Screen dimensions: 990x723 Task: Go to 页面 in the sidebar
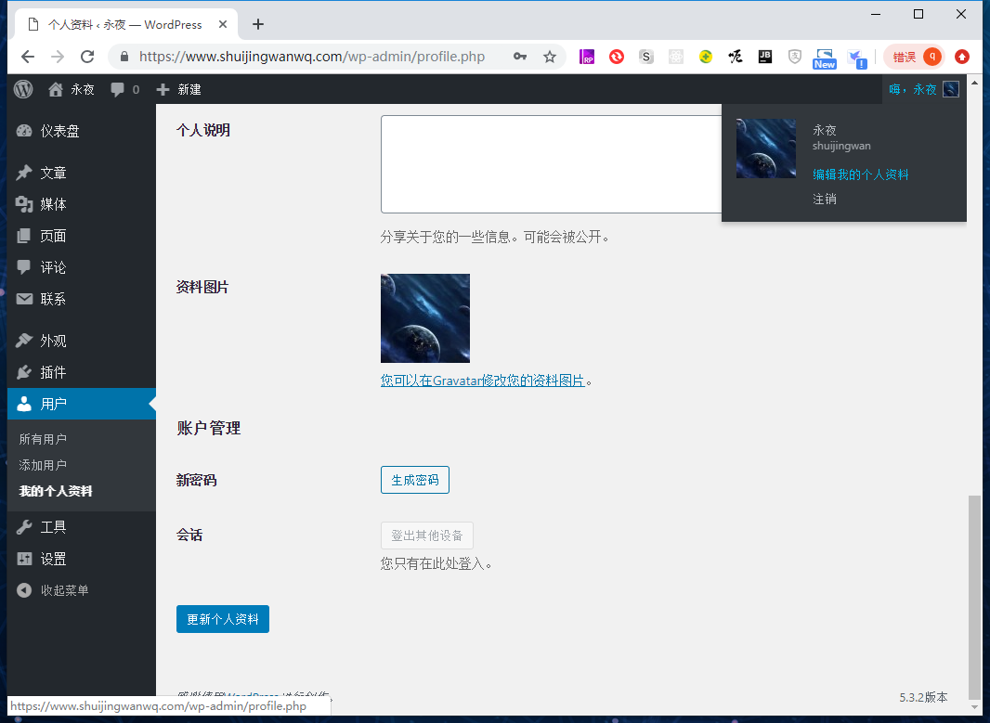coord(82,236)
